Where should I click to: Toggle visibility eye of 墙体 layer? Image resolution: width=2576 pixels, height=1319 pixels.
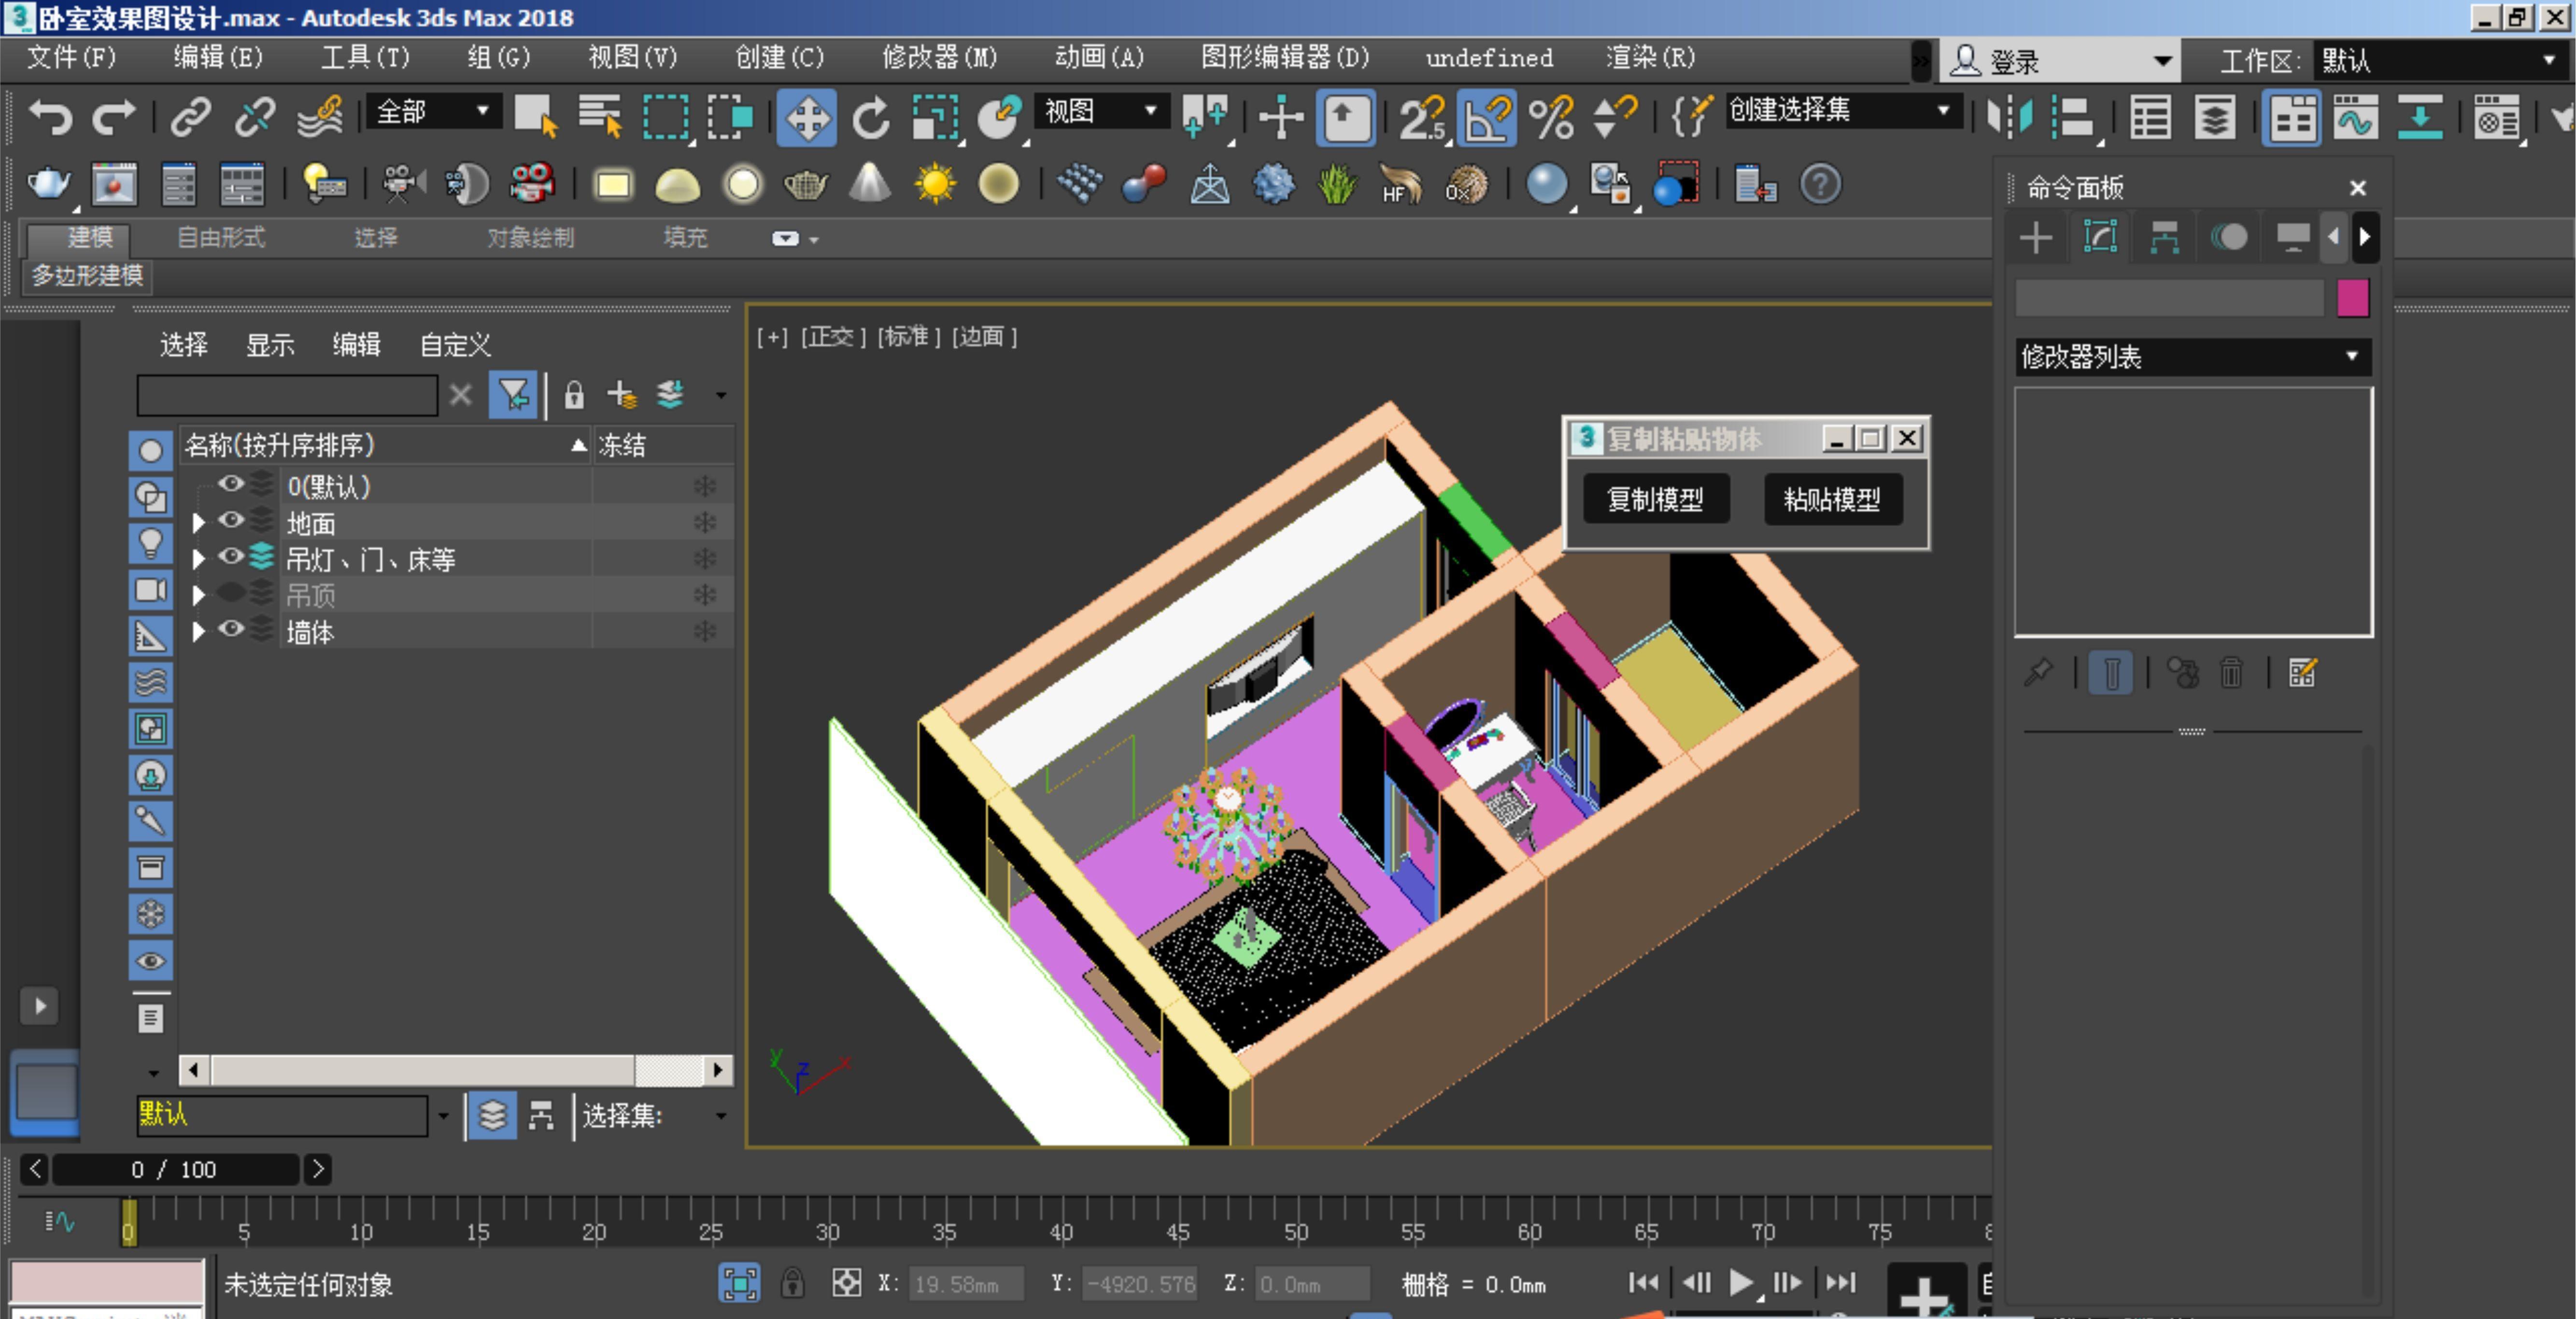pyautogui.click(x=231, y=630)
